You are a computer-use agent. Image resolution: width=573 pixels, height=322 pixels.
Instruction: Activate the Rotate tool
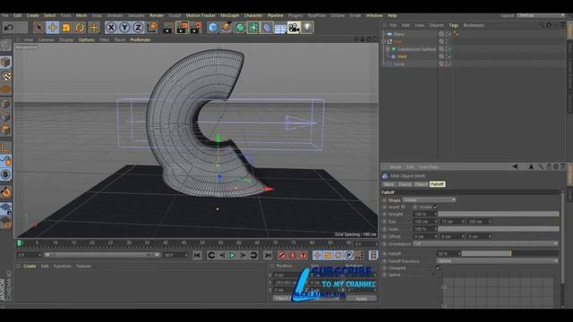(80, 28)
